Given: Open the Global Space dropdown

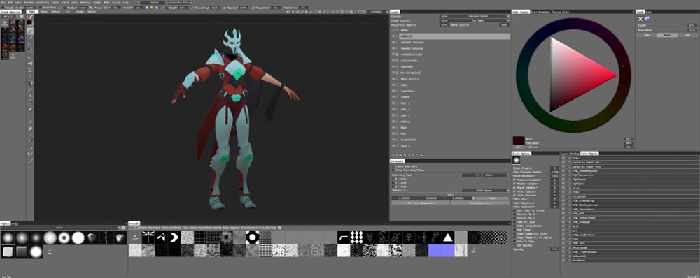Looking at the screenshot, I should (x=485, y=190).
